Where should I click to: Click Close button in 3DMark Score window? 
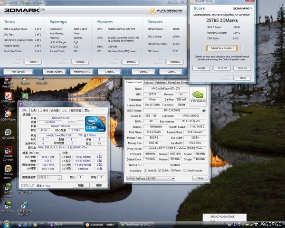[x=242, y=78]
